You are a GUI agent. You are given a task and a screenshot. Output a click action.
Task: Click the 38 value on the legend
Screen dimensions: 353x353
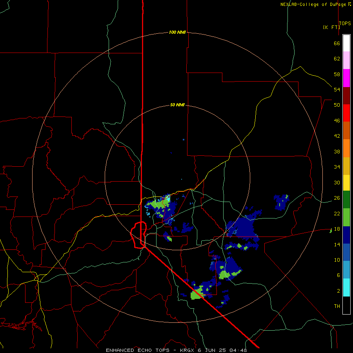tap(337, 151)
